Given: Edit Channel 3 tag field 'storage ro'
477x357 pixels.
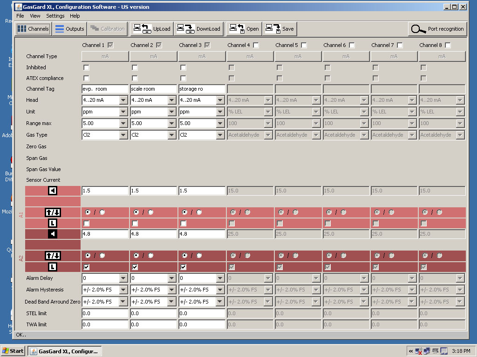Looking at the screenshot, I should [x=202, y=89].
